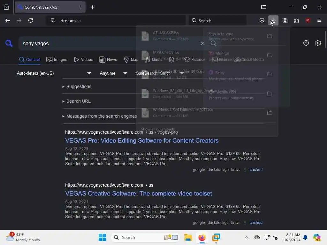The image size is (327, 245).
Task: Open the Anytime time range dropdown
Action: pyautogui.click(x=113, y=73)
